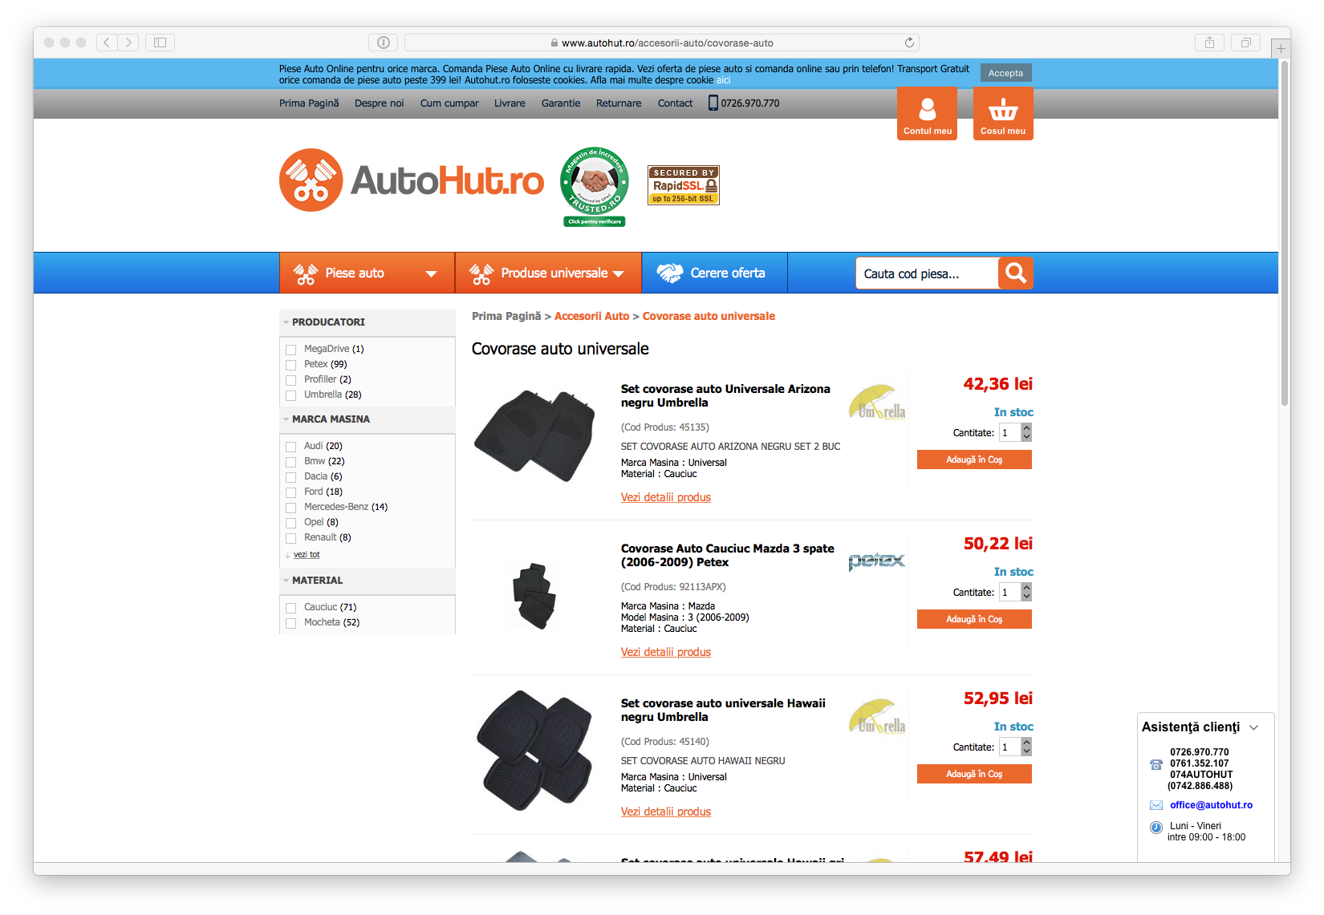Add the Arizona mats with Adaugă în Coș

974,460
